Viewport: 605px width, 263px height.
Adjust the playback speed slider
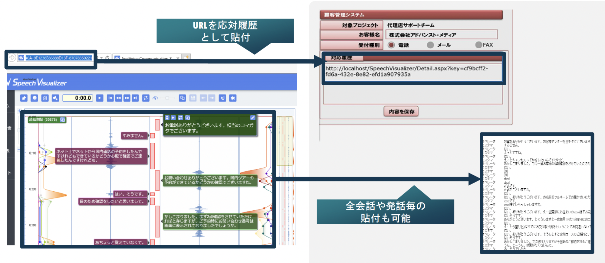[x=167, y=98]
